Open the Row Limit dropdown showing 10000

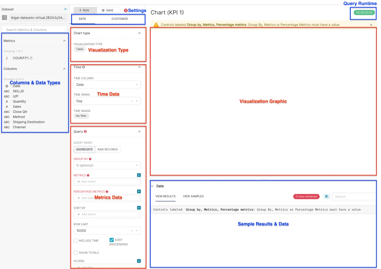point(107,231)
